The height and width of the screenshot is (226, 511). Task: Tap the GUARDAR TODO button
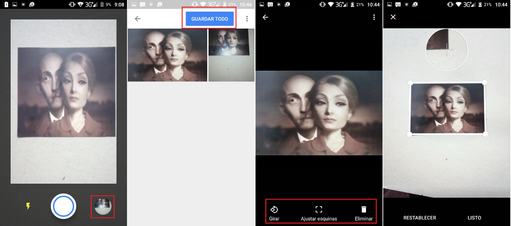[x=210, y=19]
